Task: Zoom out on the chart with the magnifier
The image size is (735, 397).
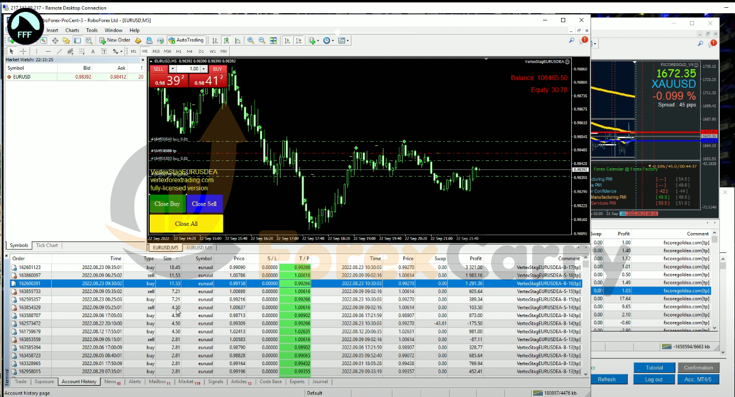Action: [x=262, y=40]
